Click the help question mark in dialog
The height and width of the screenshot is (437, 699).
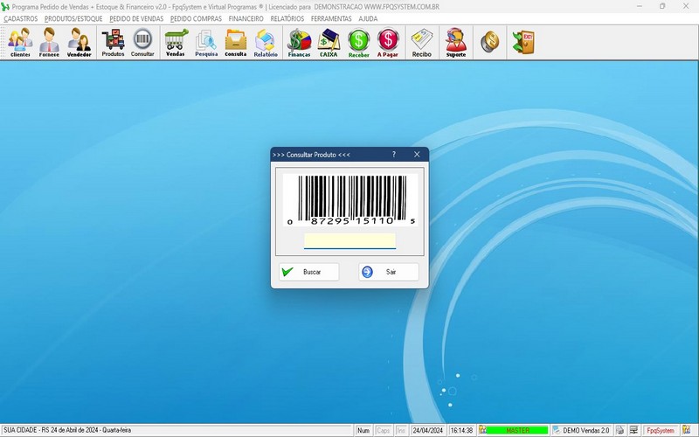(x=394, y=155)
